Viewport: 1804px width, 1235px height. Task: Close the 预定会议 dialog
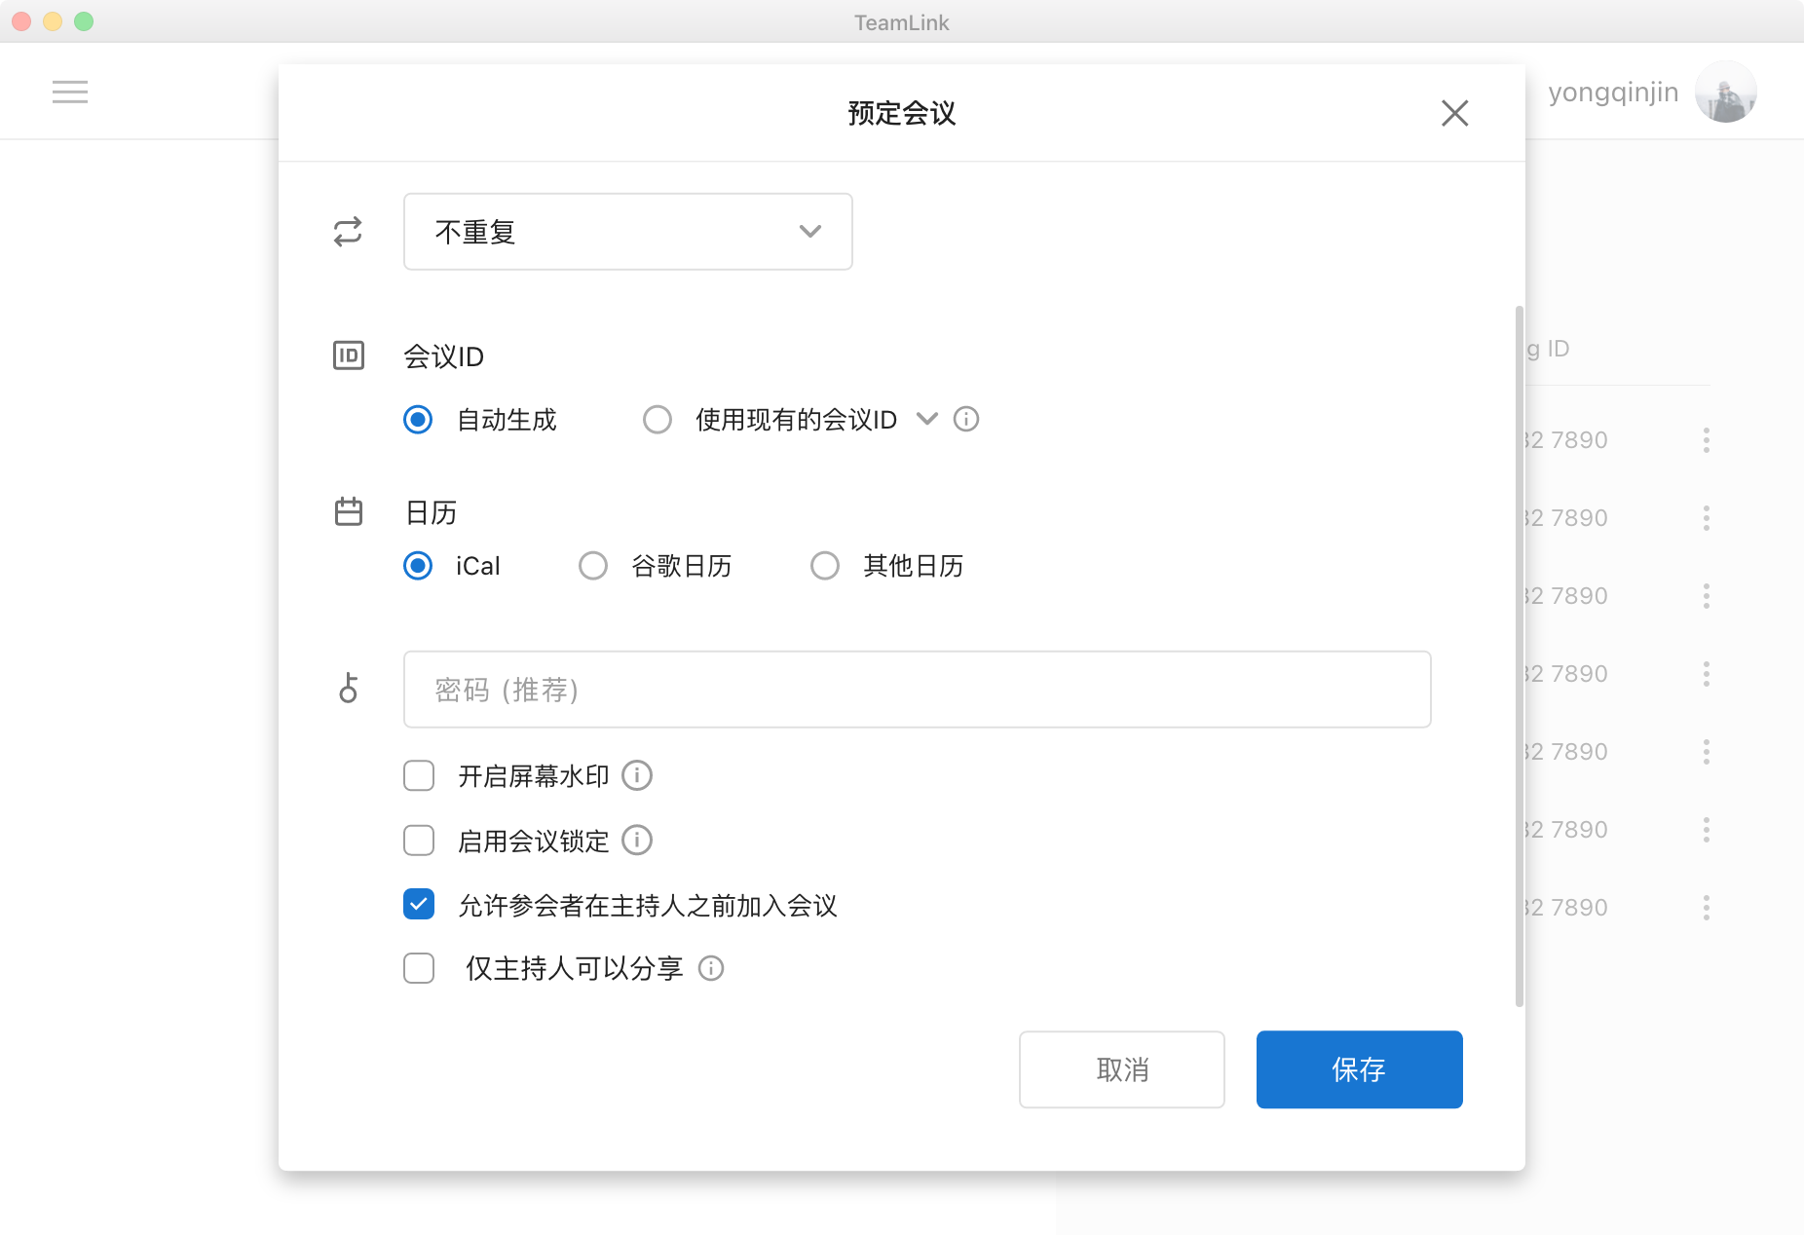(1454, 113)
